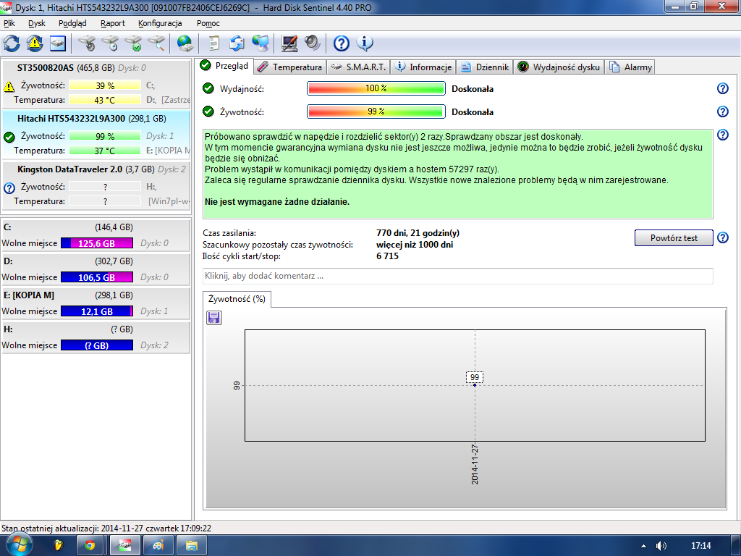This screenshot has height=556, width=741.
Task: Switch to the Wydajność dysku tab
Action: tap(559, 67)
